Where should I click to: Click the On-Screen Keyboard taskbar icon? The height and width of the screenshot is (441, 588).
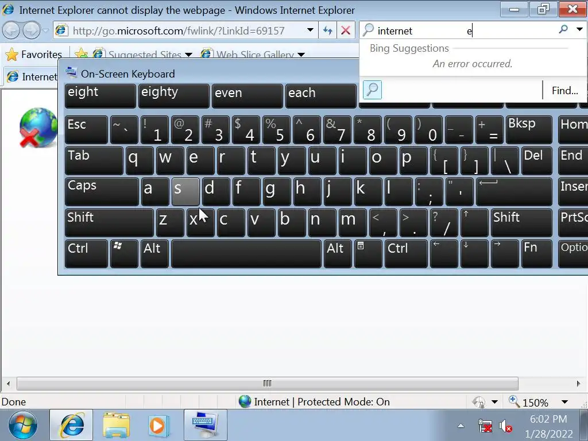point(206,425)
